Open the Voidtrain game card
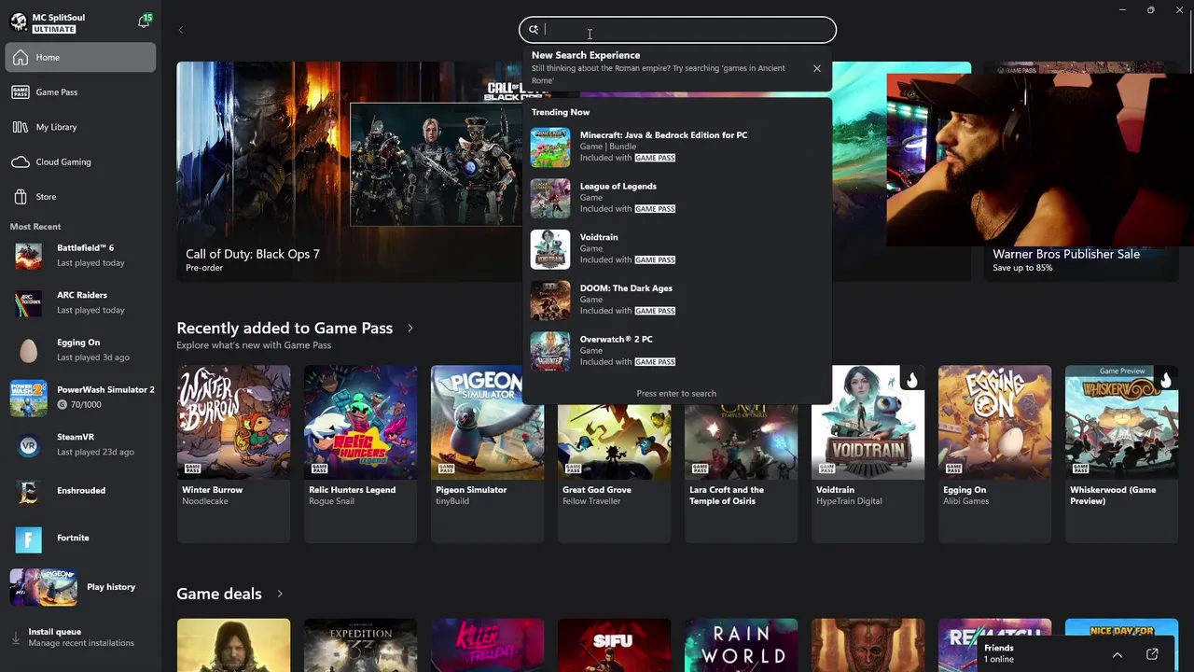Screen dimensions: 1194x672 868,454
